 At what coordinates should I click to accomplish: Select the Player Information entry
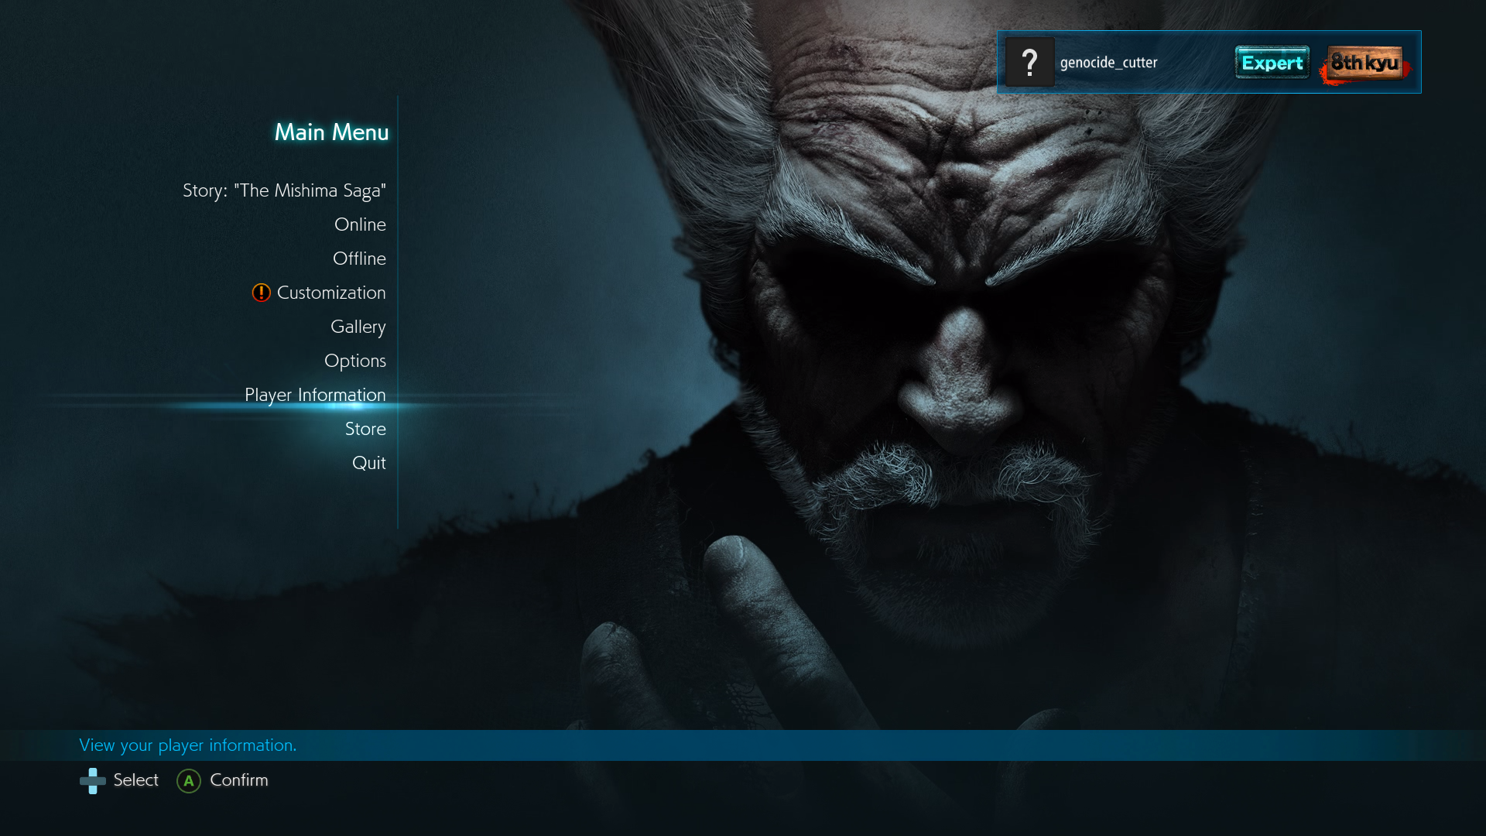[315, 396]
